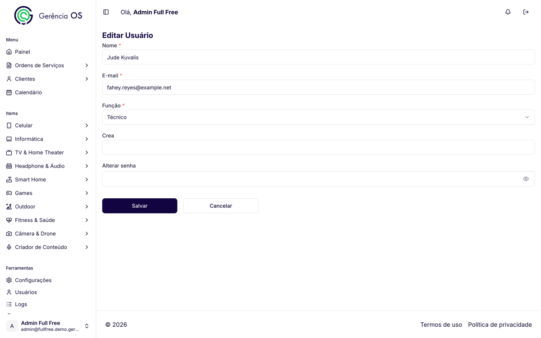
Task: Show password in Alterar senha field
Action: click(x=526, y=179)
